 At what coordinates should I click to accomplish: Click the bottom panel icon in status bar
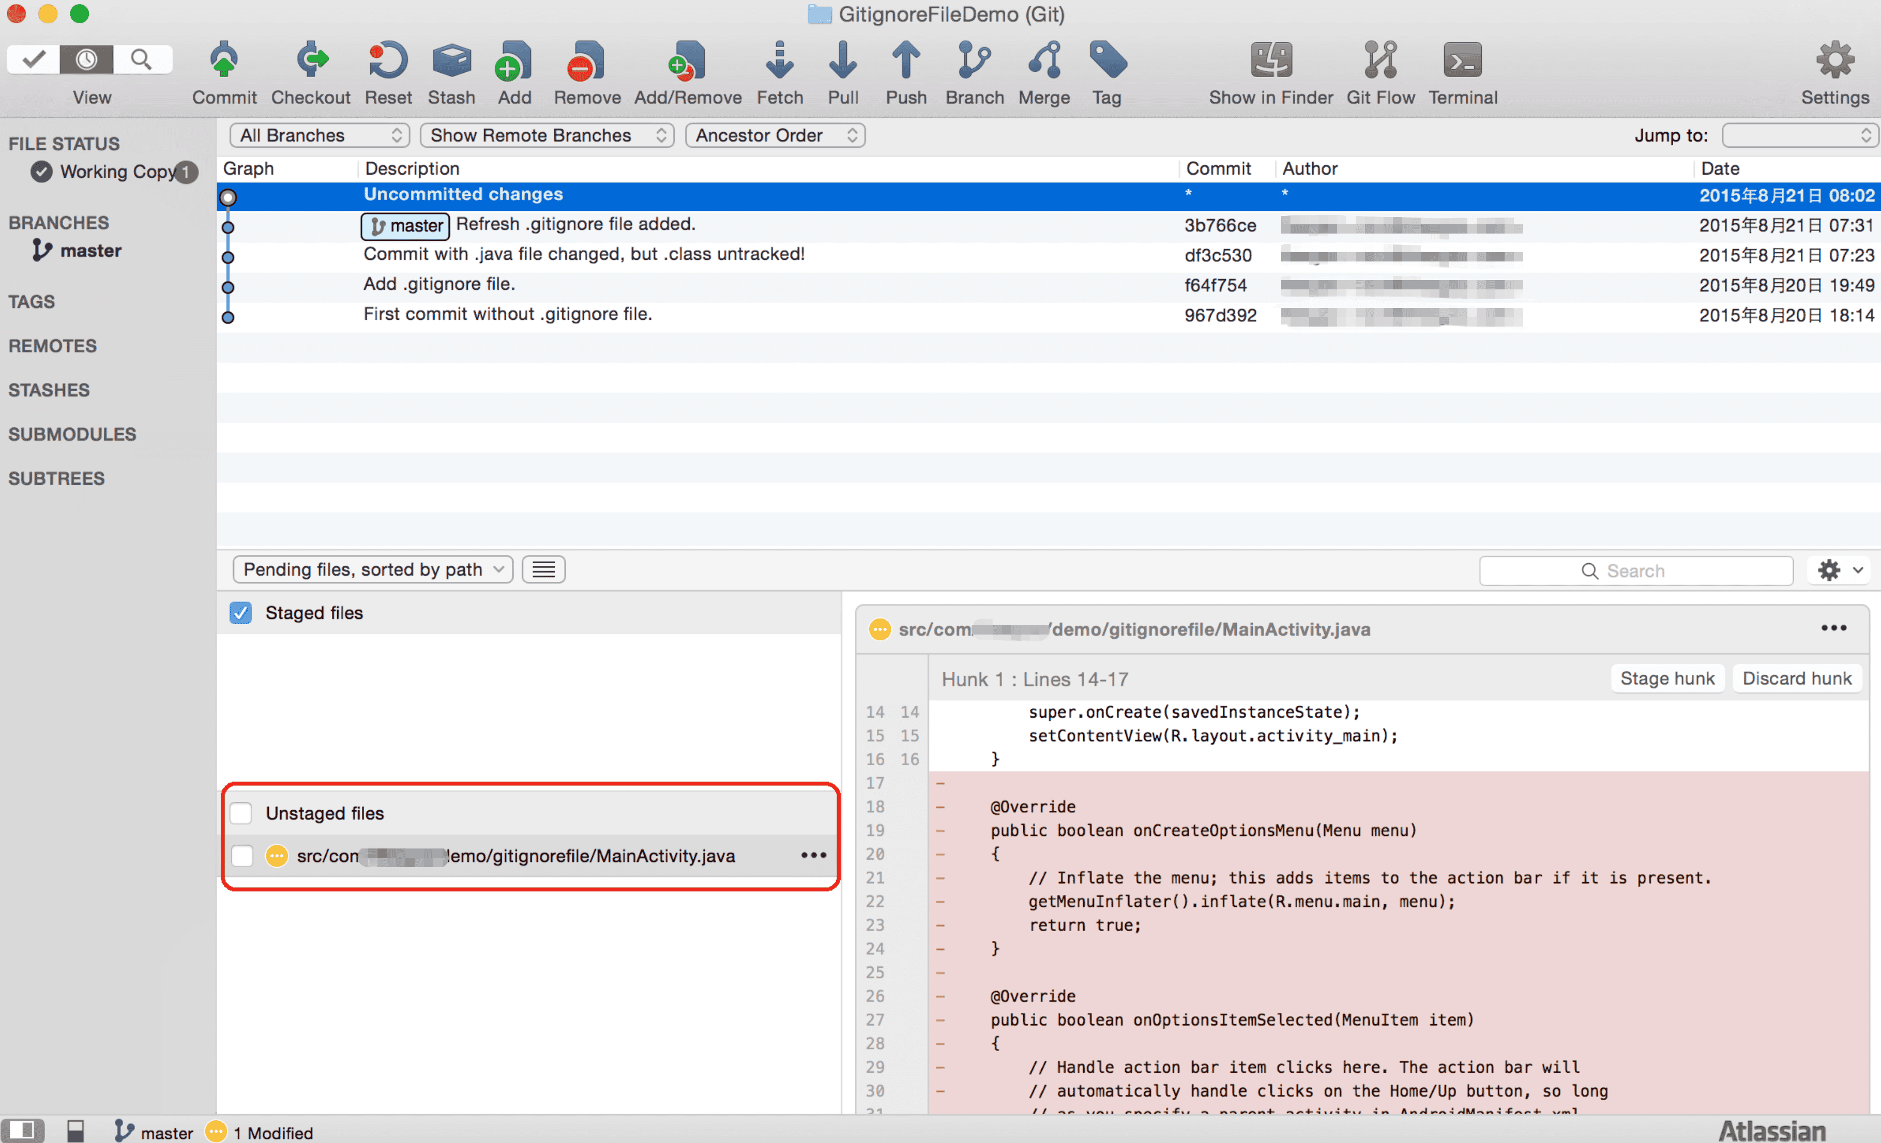[75, 1131]
